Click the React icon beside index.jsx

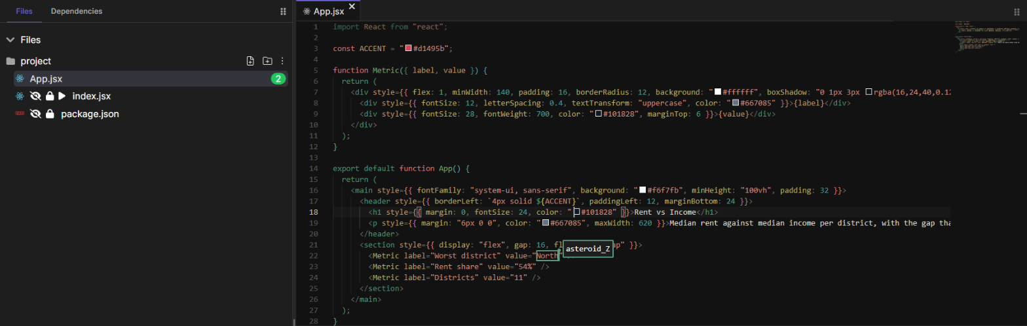[x=20, y=96]
